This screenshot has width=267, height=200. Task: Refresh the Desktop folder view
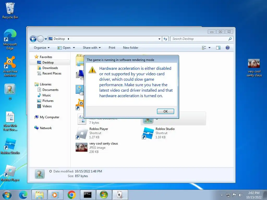tap(165, 39)
